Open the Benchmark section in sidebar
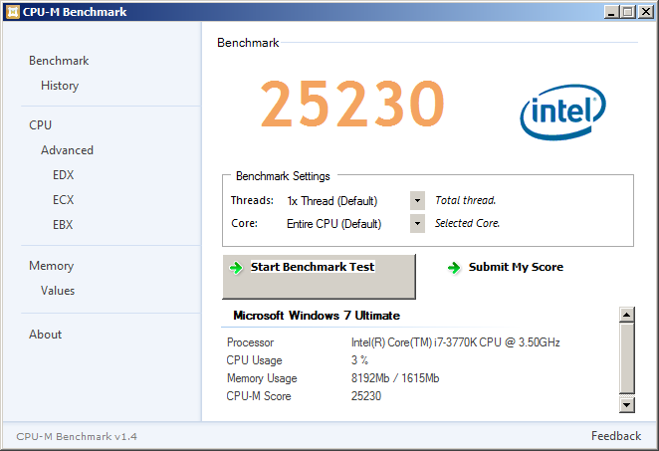Screen dimensions: 659x451 click(59, 61)
